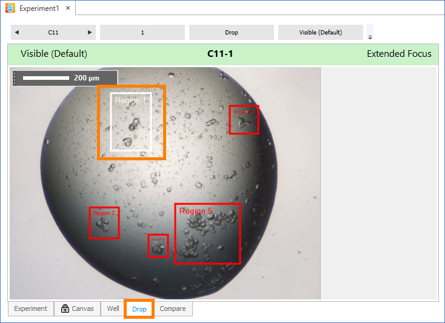
Task: Select the large Region 5 box
Action: [x=207, y=233]
